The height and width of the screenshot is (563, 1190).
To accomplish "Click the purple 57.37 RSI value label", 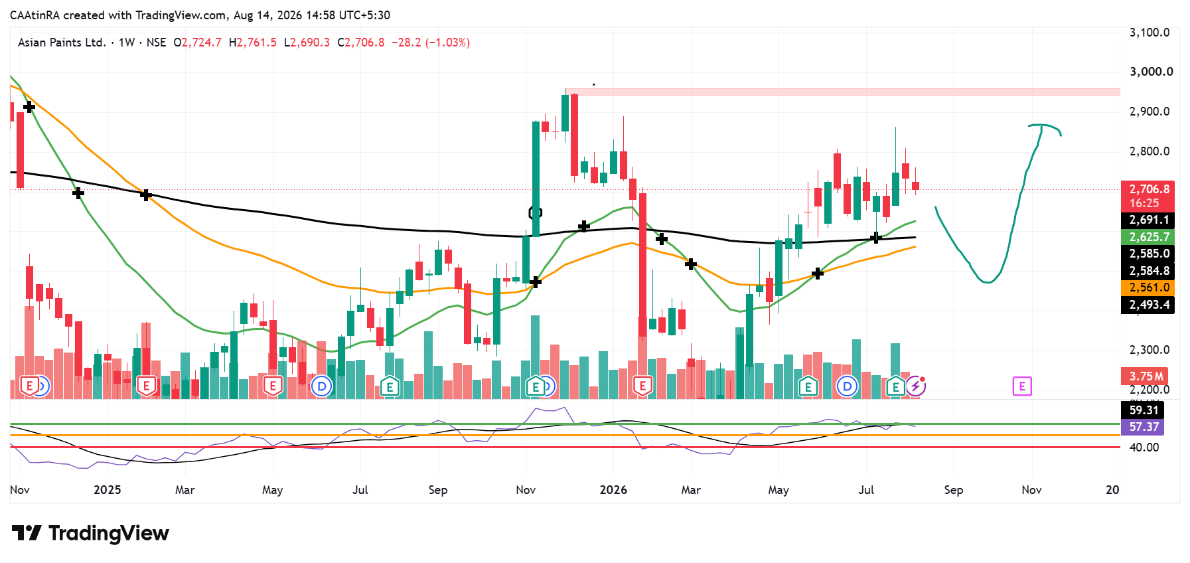I will point(1143,427).
